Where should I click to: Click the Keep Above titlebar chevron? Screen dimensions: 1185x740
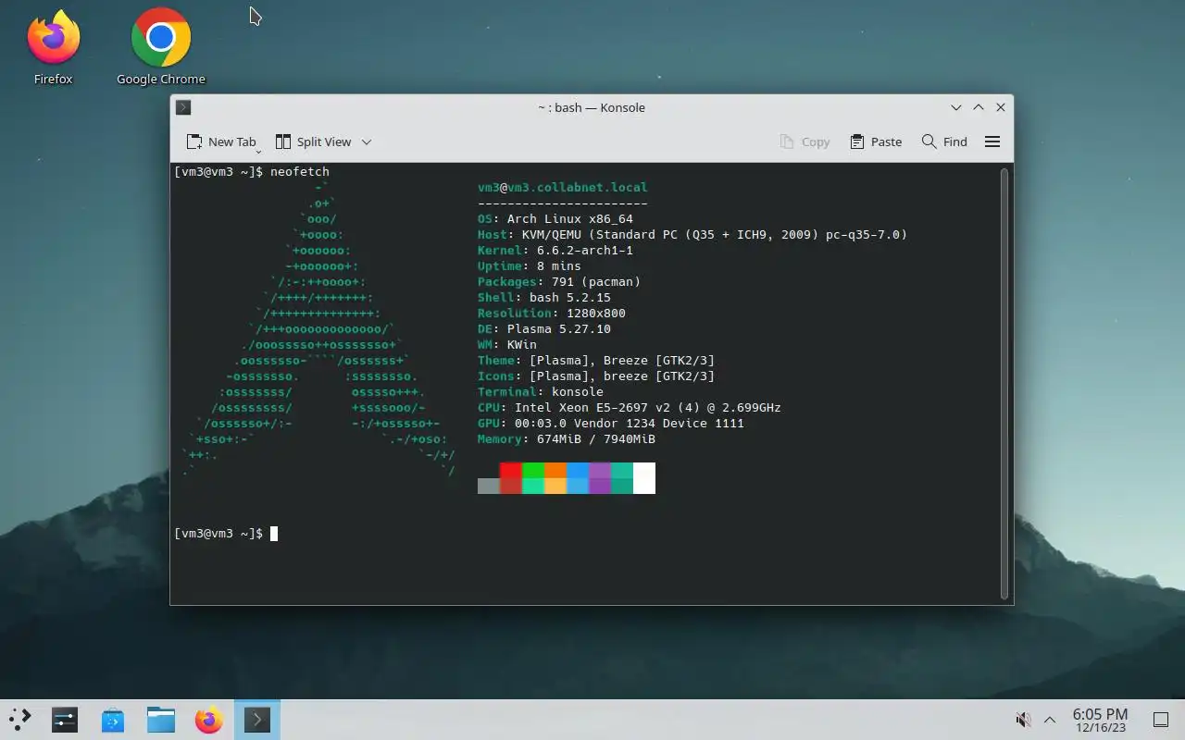(x=979, y=107)
